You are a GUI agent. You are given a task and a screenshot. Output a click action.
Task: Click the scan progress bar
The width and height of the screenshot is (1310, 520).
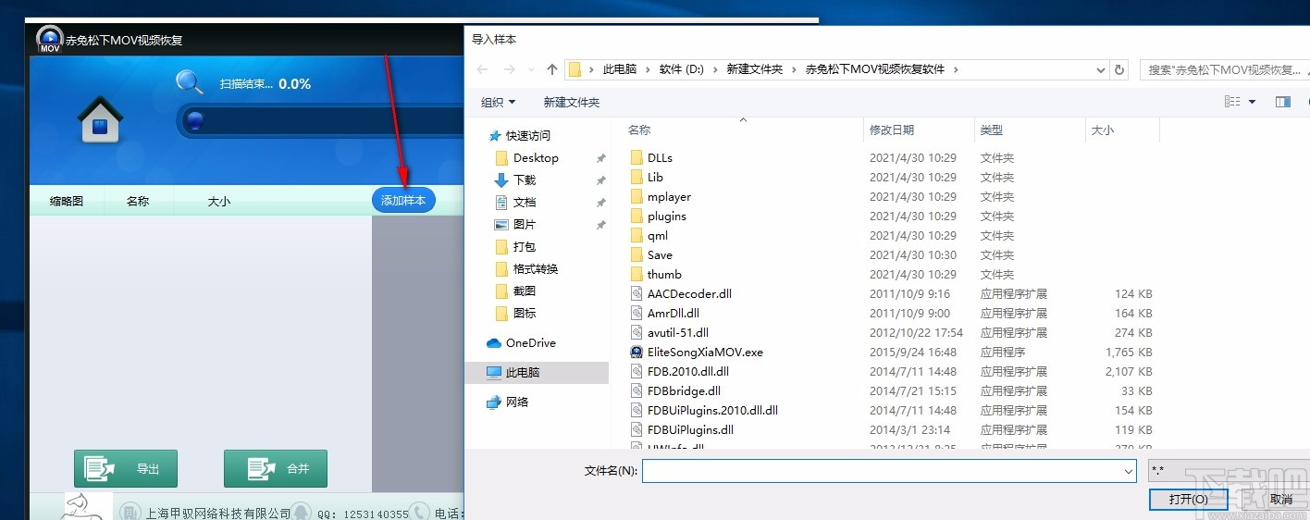(x=320, y=121)
